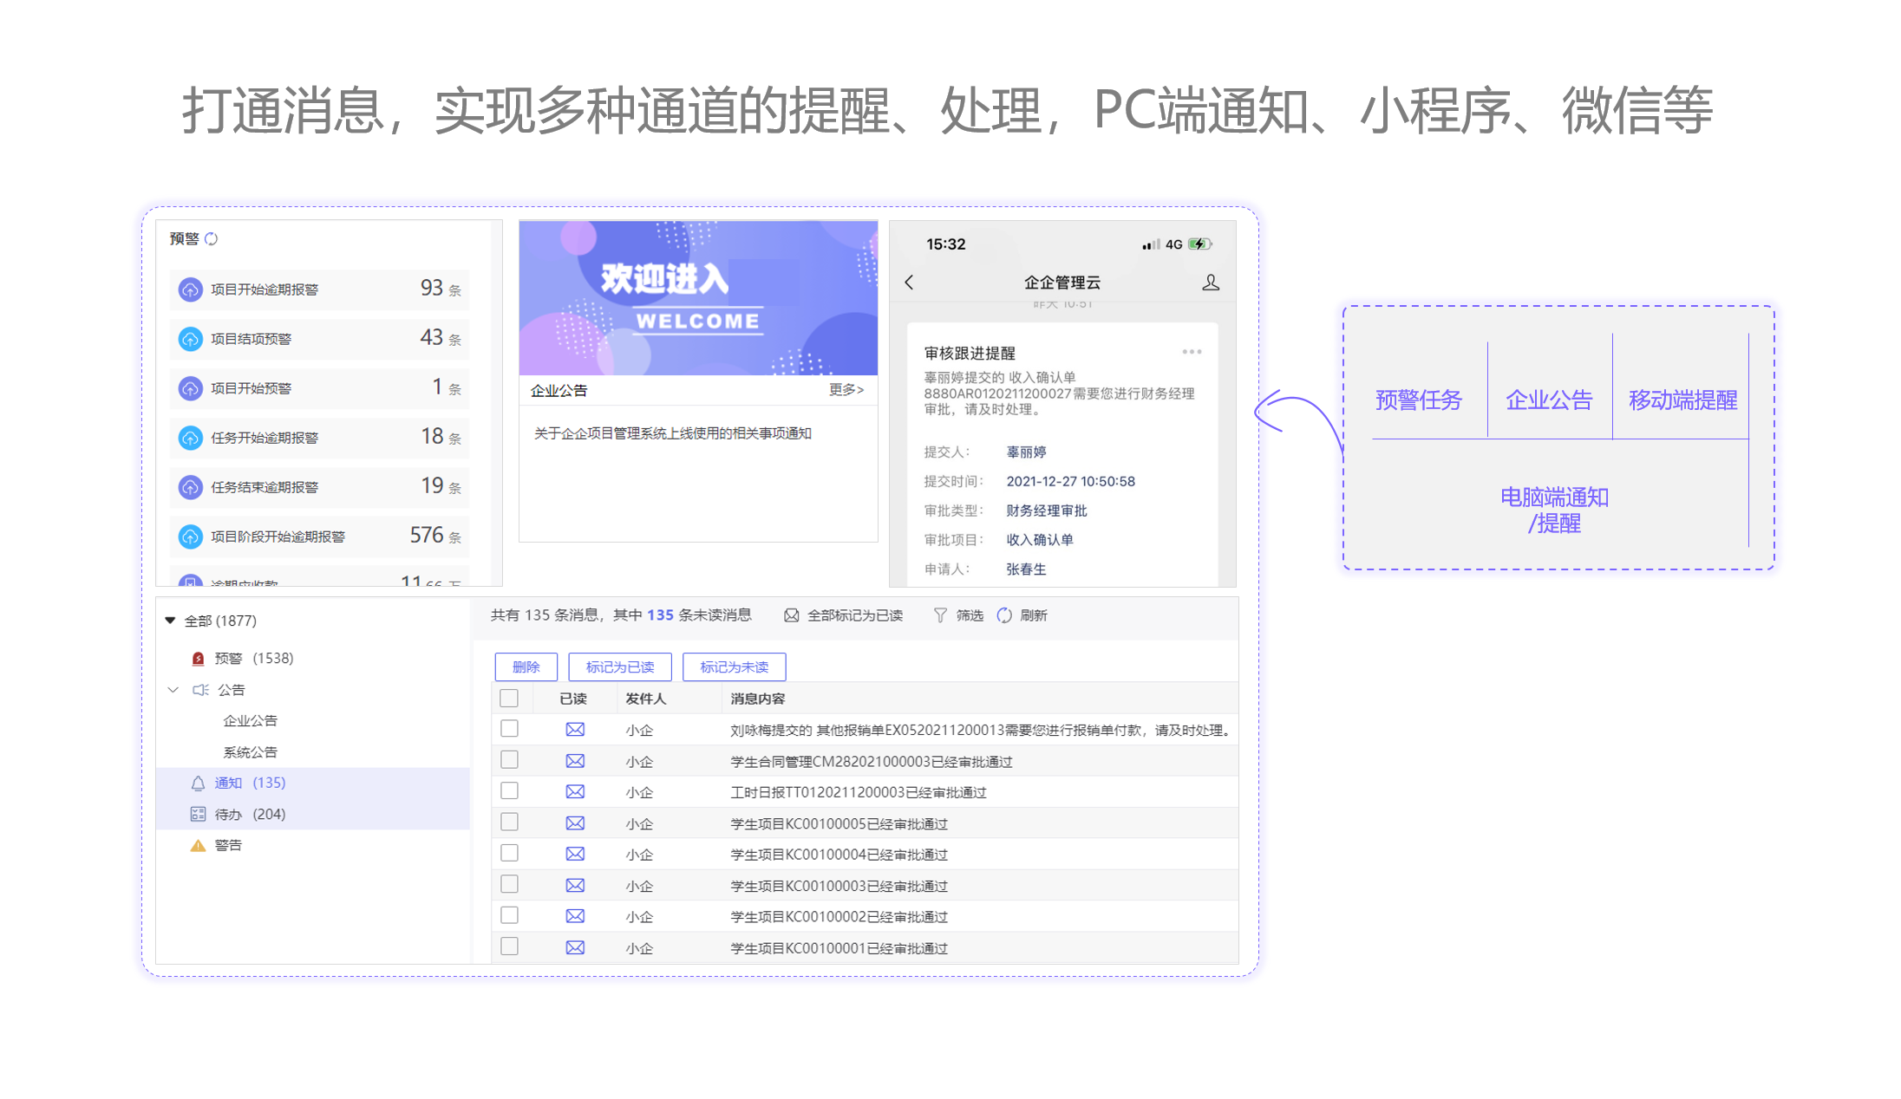Tick the select-all checkbox in table header
The height and width of the screenshot is (1099, 1901).
[x=509, y=699]
